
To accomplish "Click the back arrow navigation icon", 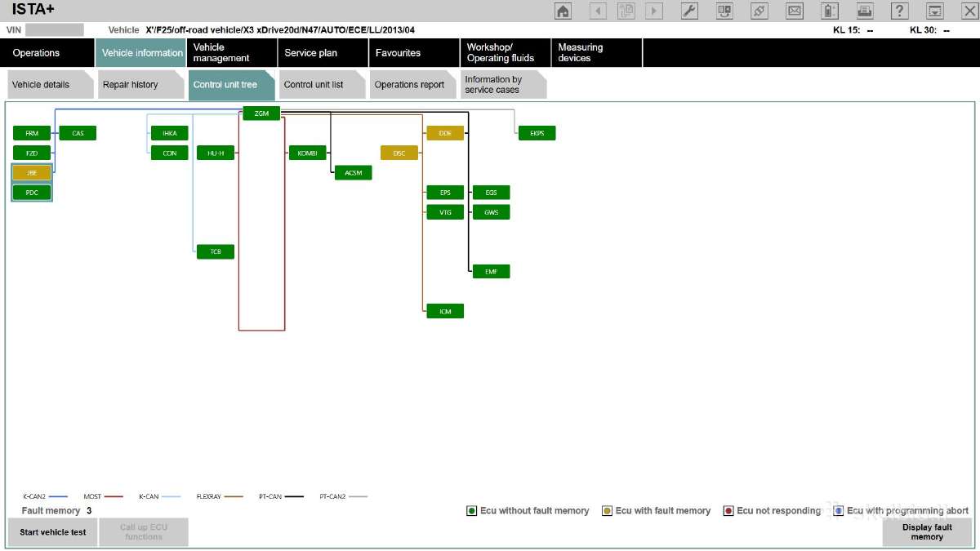I will (x=599, y=11).
